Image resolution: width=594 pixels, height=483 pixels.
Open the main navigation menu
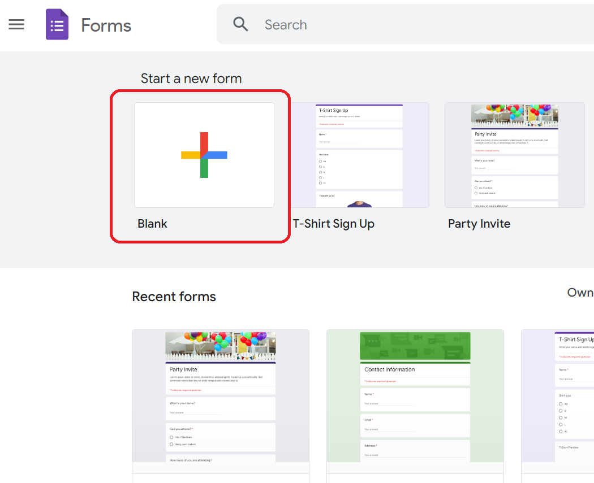point(16,24)
